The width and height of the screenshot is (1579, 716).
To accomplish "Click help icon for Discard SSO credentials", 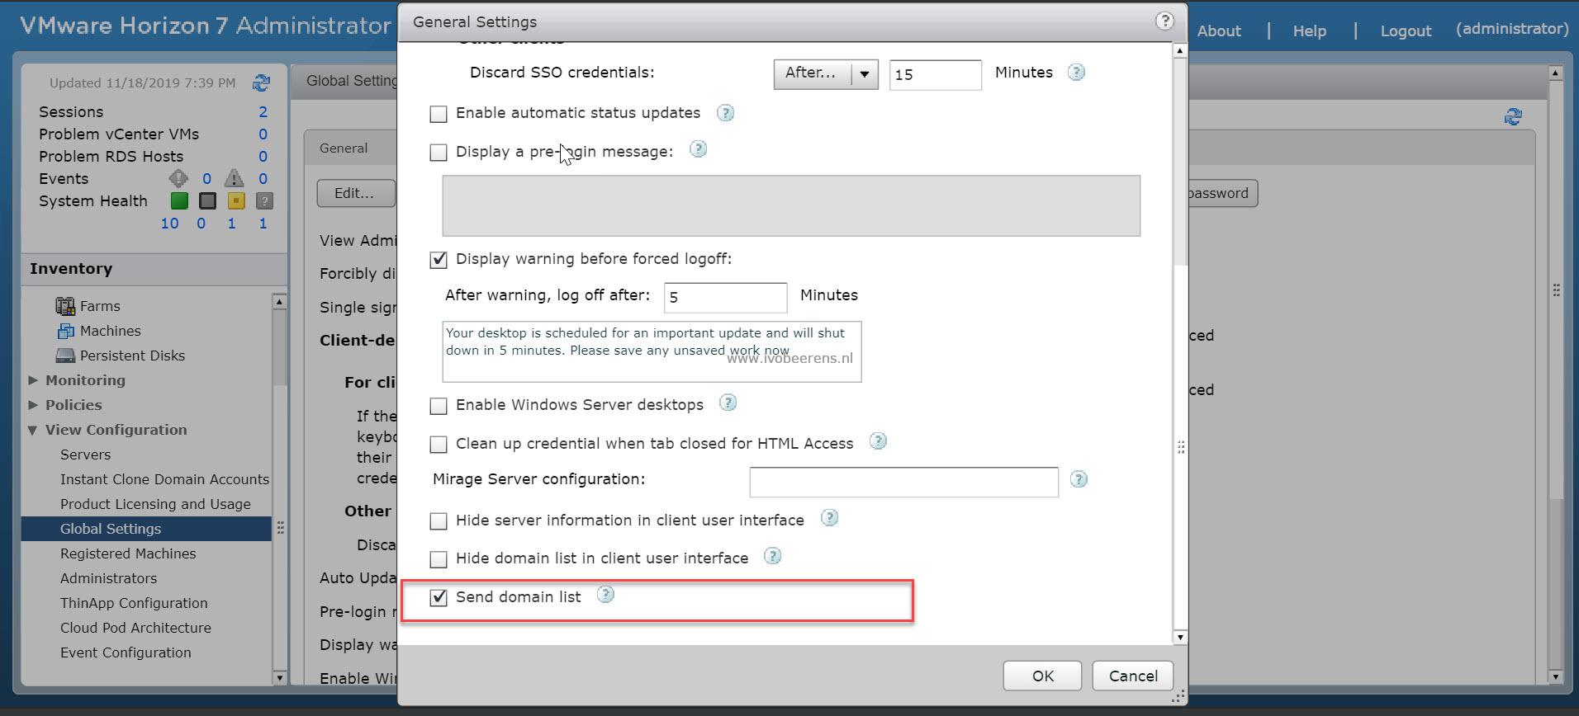I will pyautogui.click(x=1076, y=73).
